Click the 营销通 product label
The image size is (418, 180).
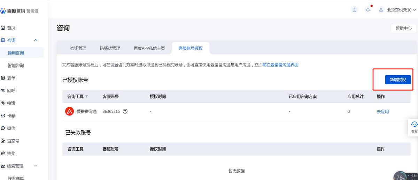pyautogui.click(x=32, y=11)
